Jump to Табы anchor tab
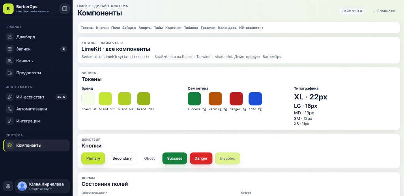Image resolution: width=404 pixels, height=196 pixels. click(159, 28)
